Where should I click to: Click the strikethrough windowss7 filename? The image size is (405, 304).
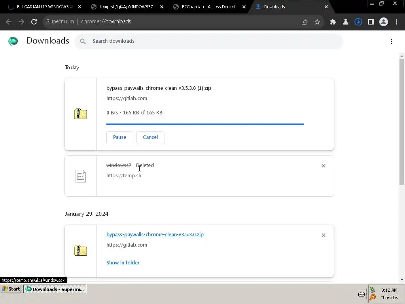(x=119, y=165)
